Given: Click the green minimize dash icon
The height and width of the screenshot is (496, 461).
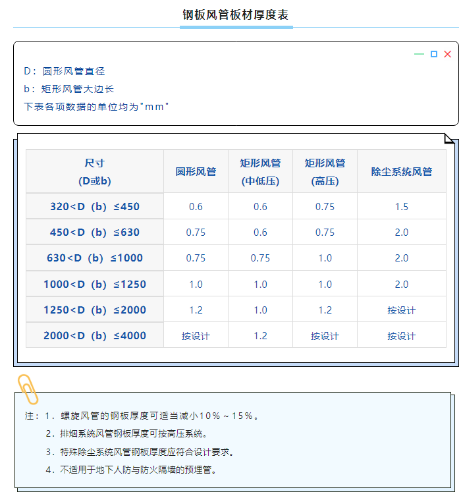Looking at the screenshot, I should (419, 54).
